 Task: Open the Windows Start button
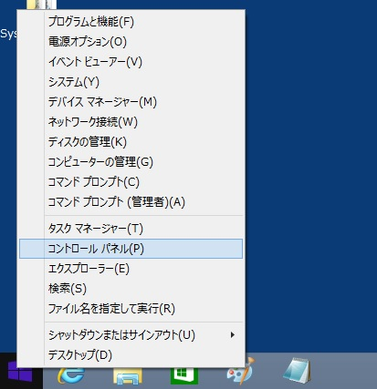coord(20,372)
